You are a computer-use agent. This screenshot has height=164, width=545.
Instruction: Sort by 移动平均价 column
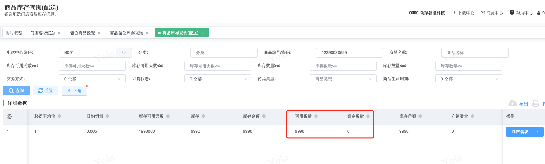pos(59,116)
